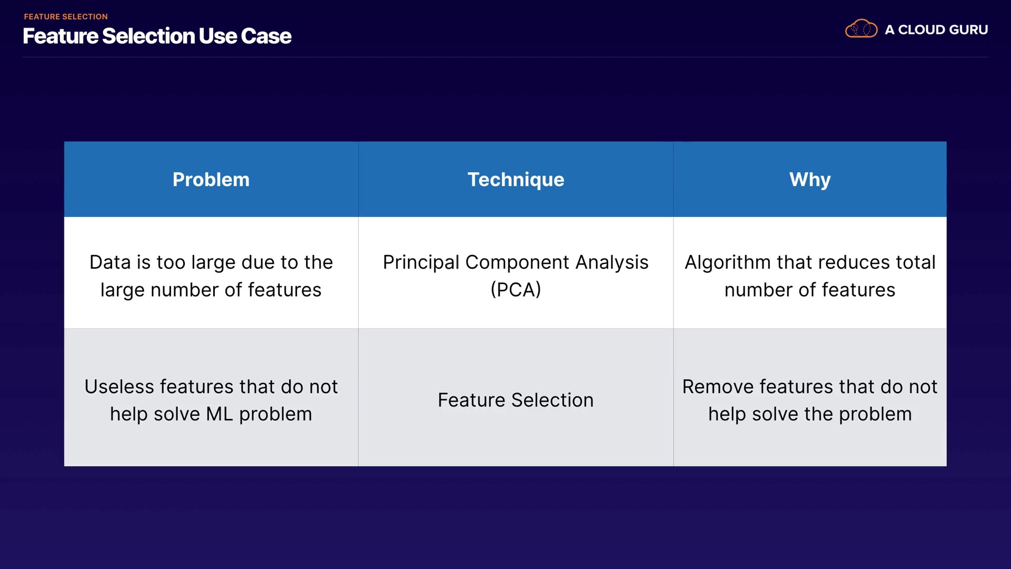Click the "help solve ML problem" text line
The image size is (1011, 569).
(211, 414)
